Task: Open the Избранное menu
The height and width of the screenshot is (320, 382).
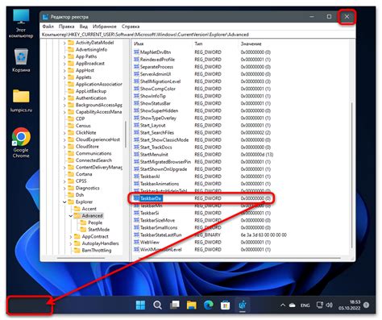Action: pyautogui.click(x=105, y=27)
